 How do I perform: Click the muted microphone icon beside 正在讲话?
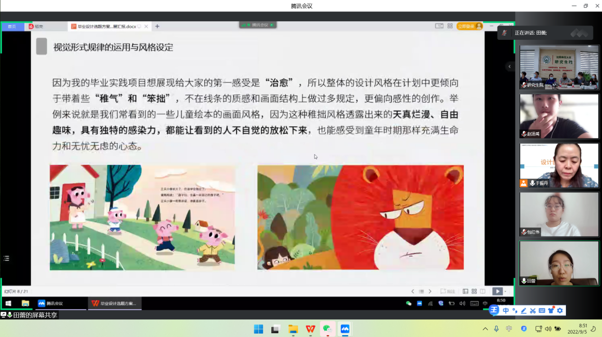coord(505,33)
